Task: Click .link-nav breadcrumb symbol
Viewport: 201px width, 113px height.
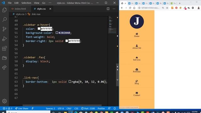Action: (x=36, y=14)
